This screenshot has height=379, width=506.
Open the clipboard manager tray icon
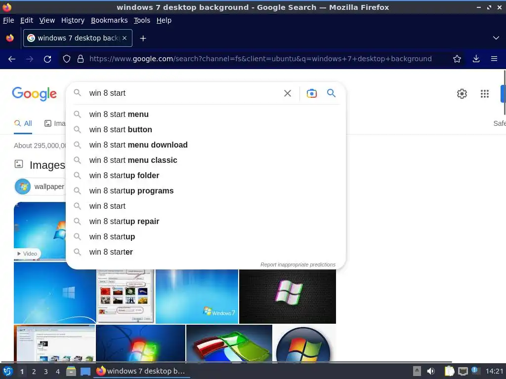pyautogui.click(x=449, y=371)
